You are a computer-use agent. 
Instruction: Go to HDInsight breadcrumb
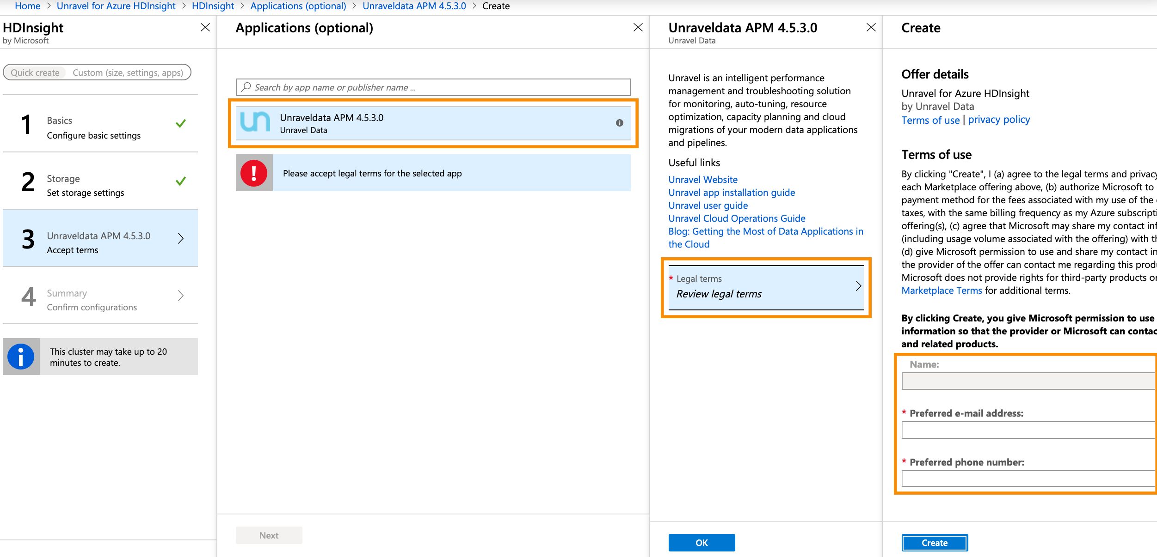point(213,6)
